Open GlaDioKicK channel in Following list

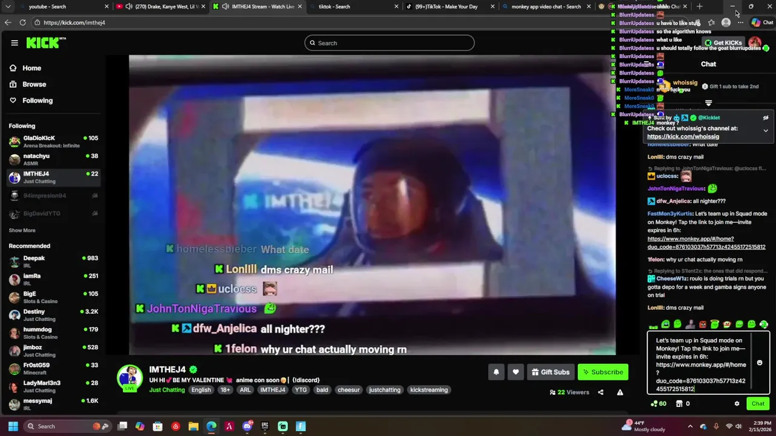[x=53, y=142]
